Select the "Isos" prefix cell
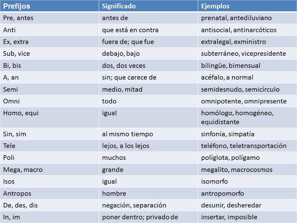 click(10, 181)
